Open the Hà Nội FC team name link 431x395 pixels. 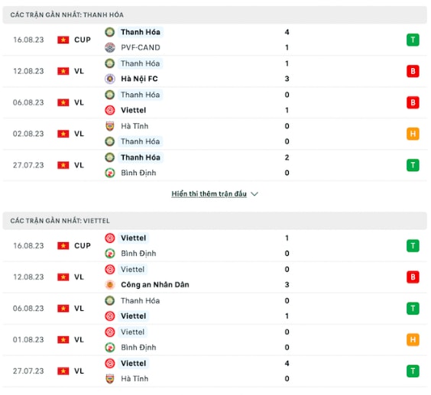click(x=139, y=79)
